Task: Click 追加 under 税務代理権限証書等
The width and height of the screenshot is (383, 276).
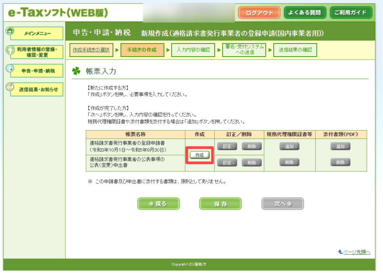Action: 289,146
